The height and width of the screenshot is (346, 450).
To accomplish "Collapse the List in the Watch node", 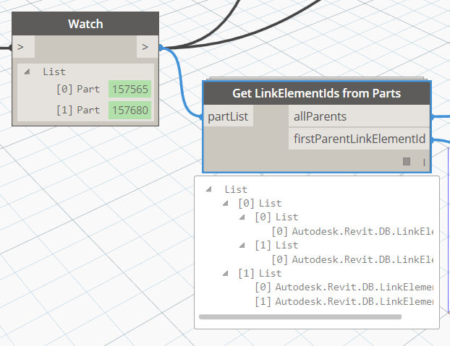I will click(27, 72).
